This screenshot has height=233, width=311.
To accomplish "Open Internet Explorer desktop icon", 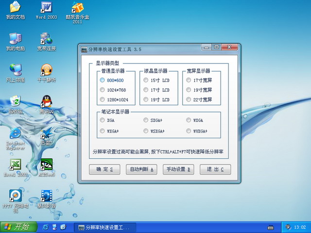I will [x=15, y=139].
